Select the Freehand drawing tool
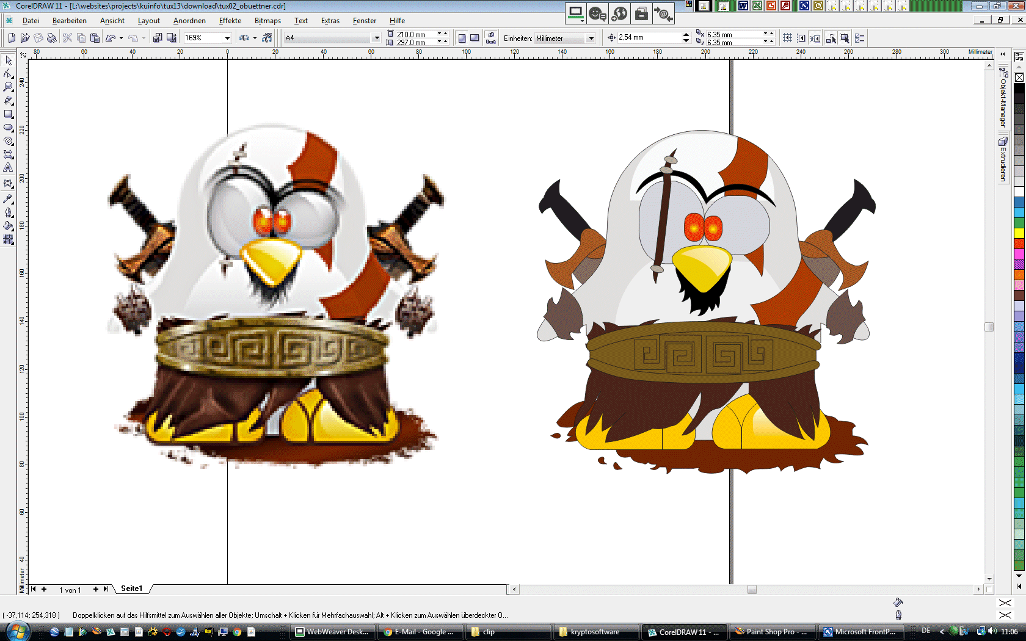 [x=9, y=100]
